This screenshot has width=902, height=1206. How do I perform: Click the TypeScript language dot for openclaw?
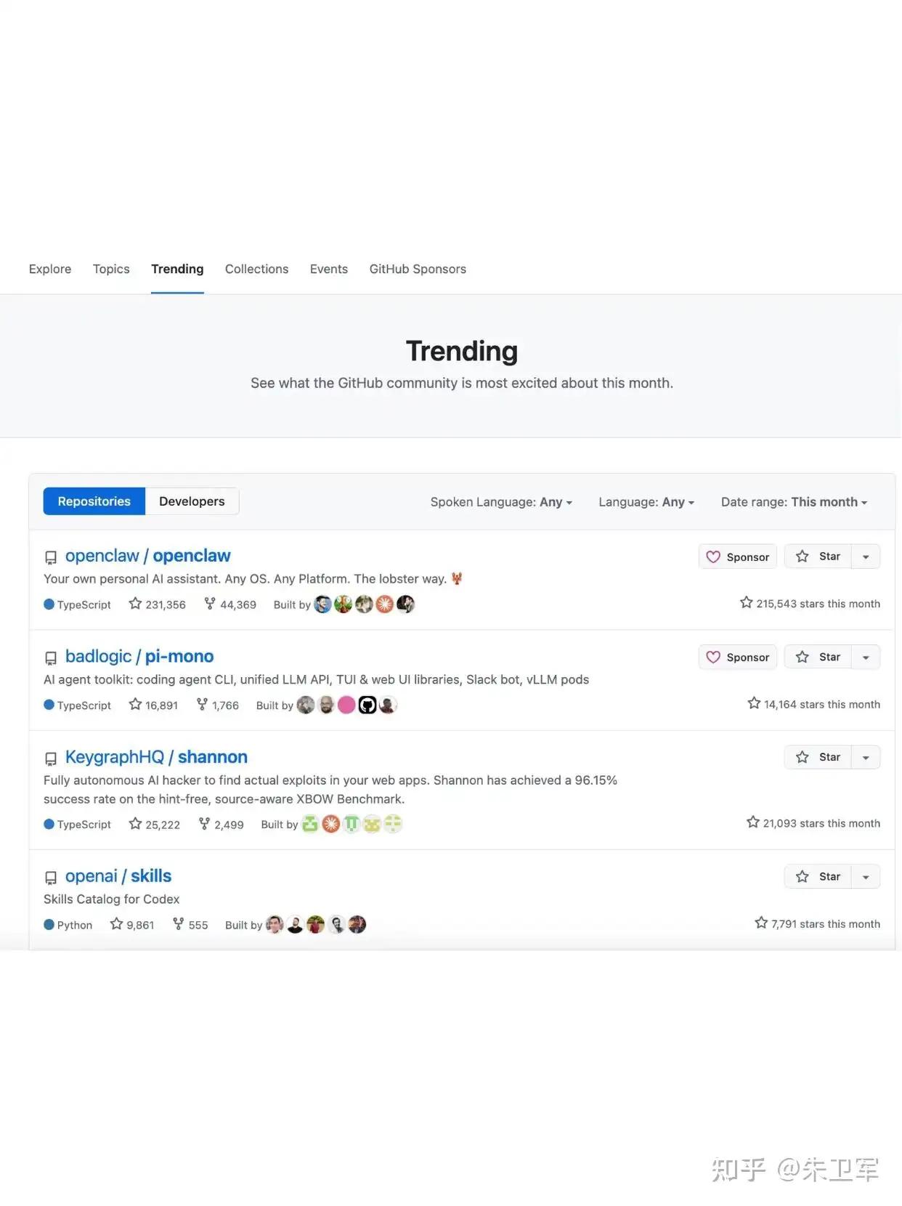click(x=49, y=604)
